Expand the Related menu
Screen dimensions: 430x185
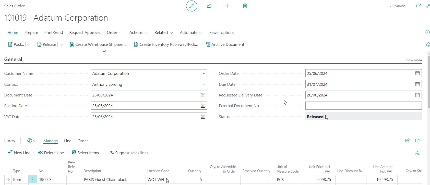coord(164,32)
